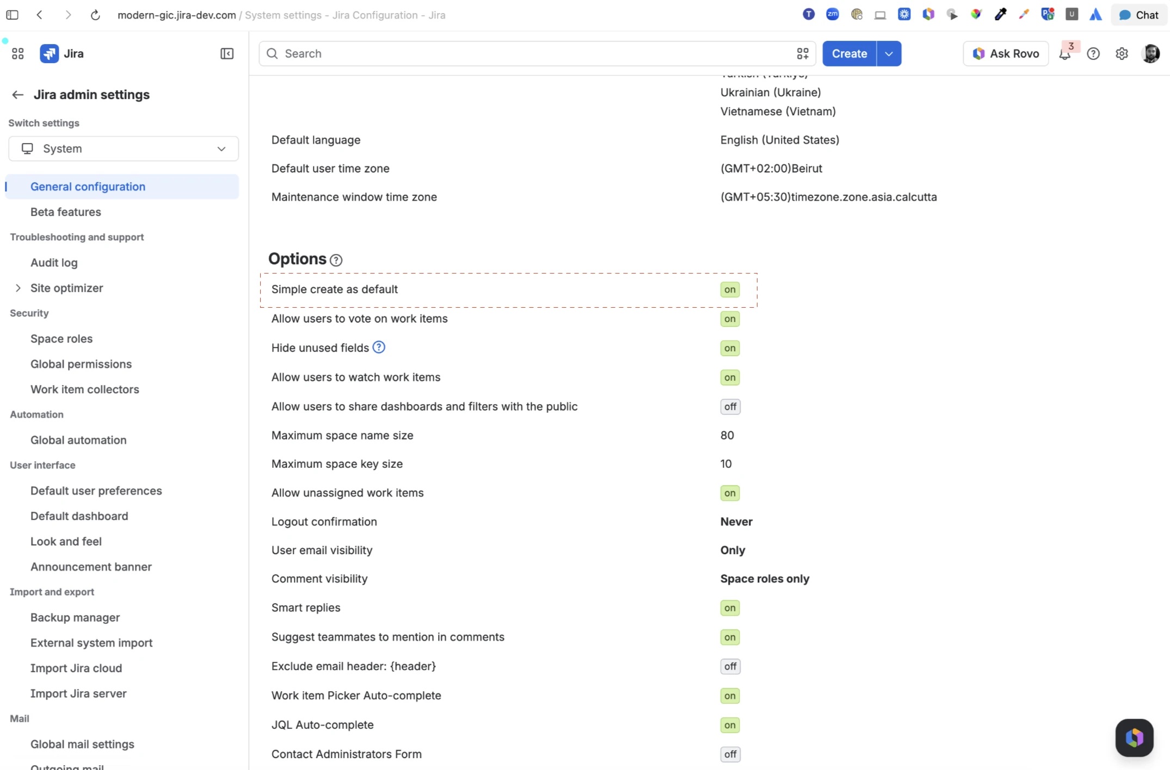This screenshot has height=770, width=1170.
Task: Click into the Search field
Action: pos(537,53)
